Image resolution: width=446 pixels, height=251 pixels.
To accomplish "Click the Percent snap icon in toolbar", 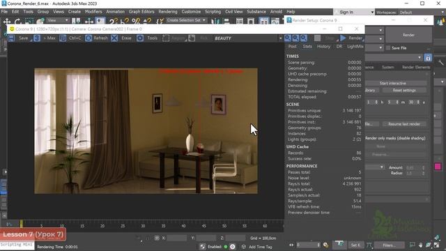I will click(136, 22).
